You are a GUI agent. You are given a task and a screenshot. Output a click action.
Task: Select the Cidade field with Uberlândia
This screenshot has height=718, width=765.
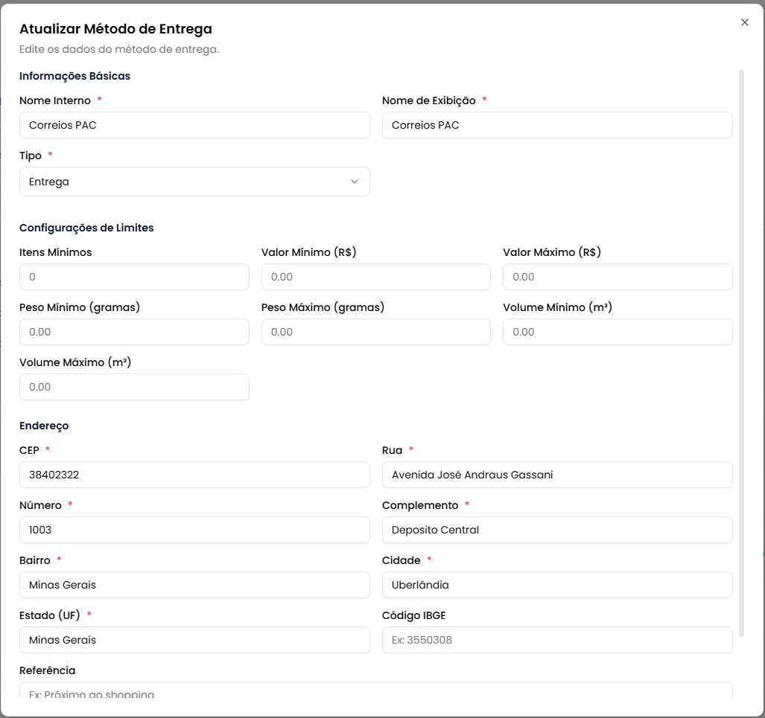556,585
